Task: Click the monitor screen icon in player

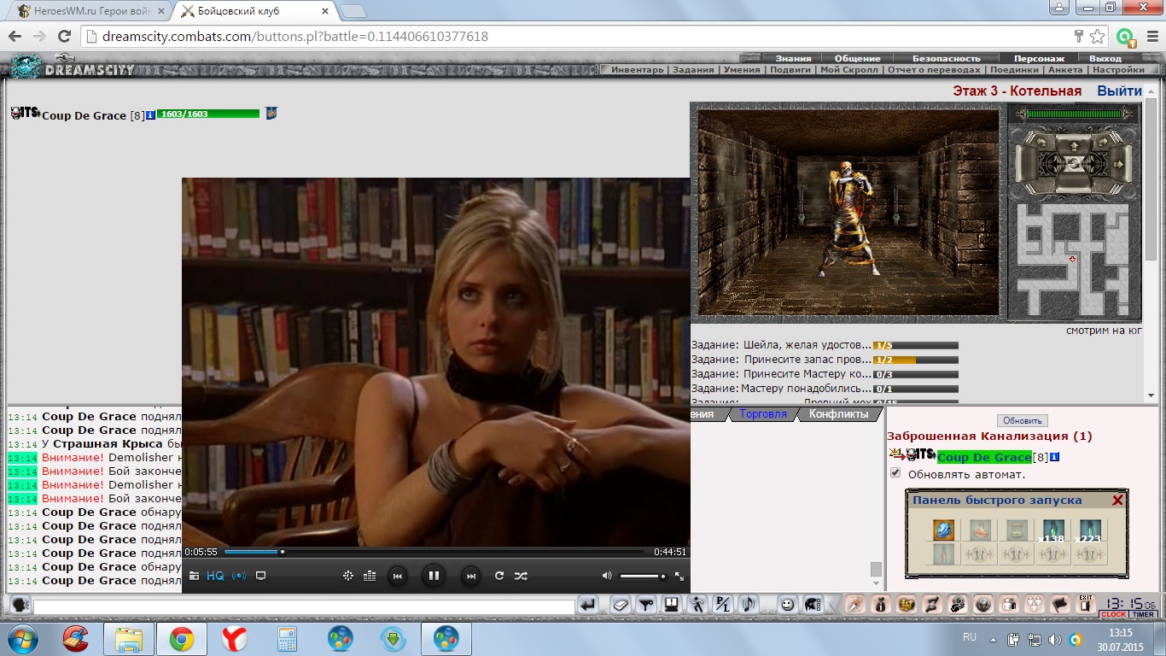Action: tap(261, 576)
